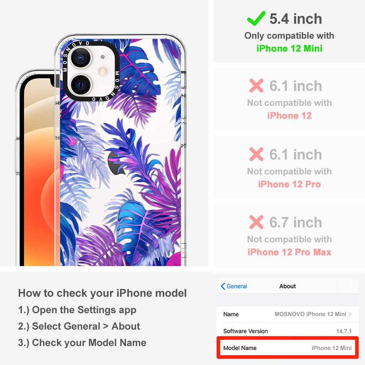Click the iPhone 12 Pro label

[289, 184]
